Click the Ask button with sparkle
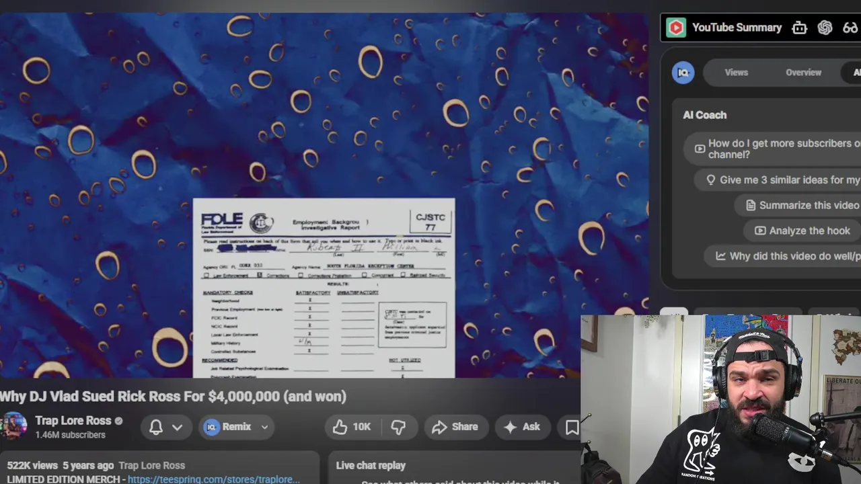 [522, 427]
